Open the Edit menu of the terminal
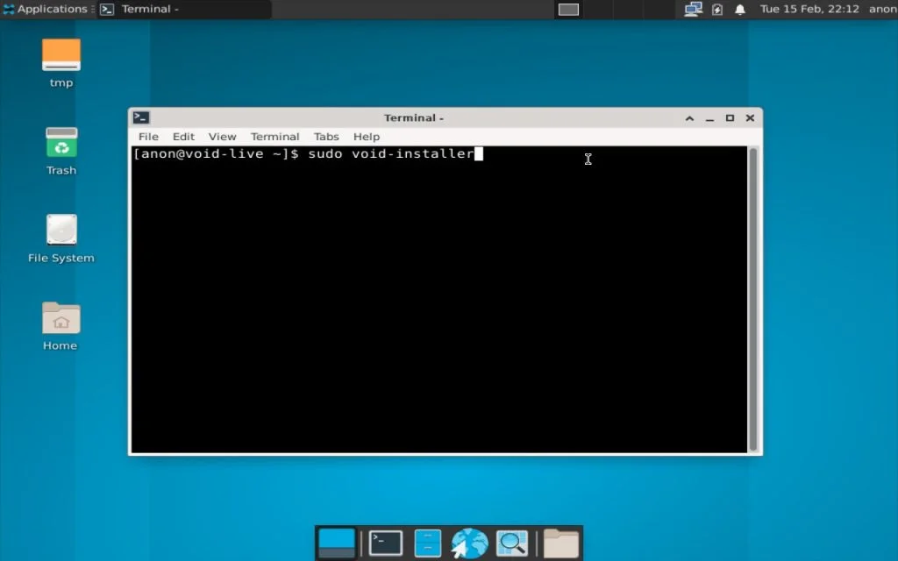The image size is (898, 561). click(183, 137)
